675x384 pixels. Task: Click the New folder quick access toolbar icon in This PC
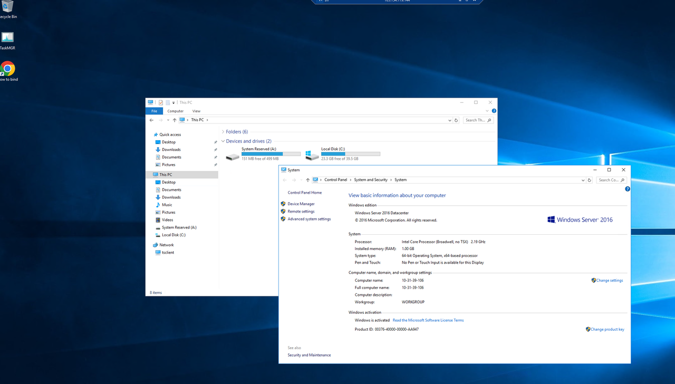168,103
